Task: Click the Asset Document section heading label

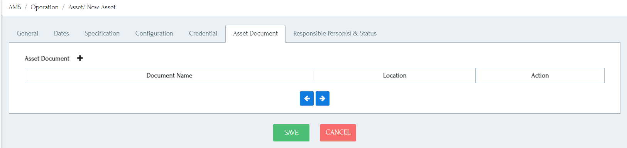Action: (x=47, y=59)
